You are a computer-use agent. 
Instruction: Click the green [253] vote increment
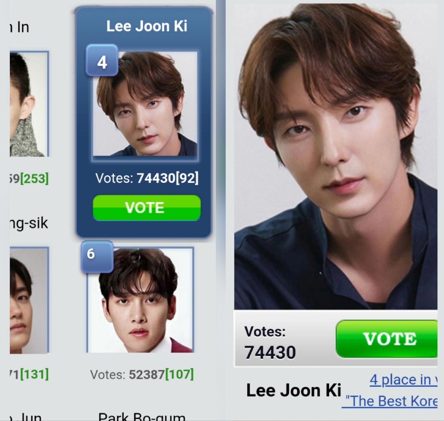pos(34,179)
